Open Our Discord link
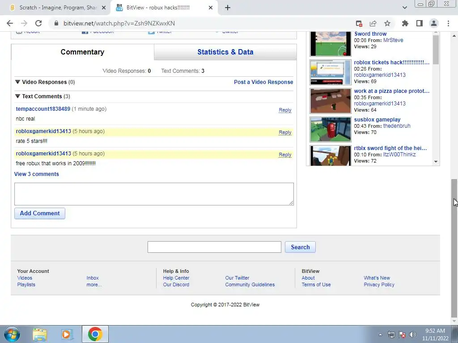 tap(176, 284)
